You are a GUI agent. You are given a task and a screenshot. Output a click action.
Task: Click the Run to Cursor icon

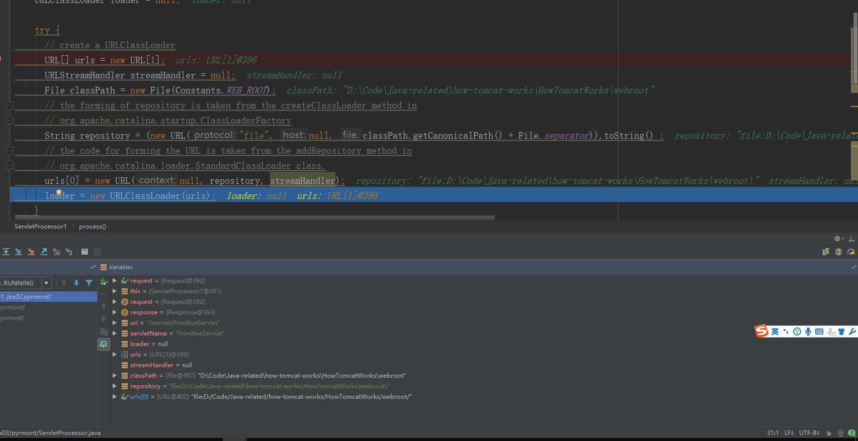point(69,252)
